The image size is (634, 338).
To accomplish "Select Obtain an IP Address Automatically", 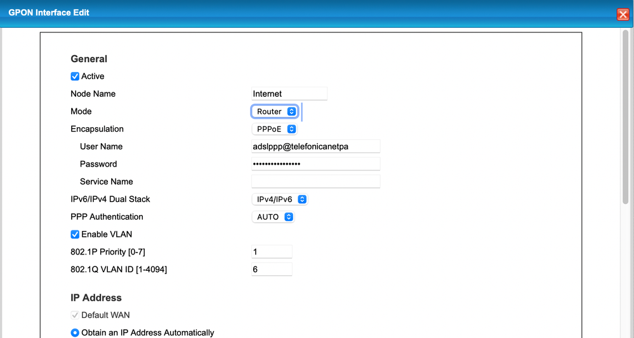I will 75,333.
